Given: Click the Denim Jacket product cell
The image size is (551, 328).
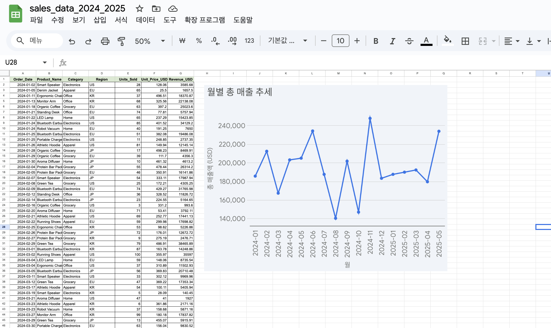Looking at the screenshot, I should (49, 90).
